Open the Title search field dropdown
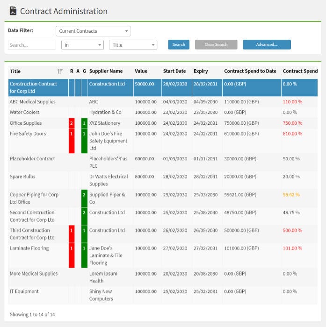Image resolution: width=326 pixels, height=327 pixels. coord(133,45)
